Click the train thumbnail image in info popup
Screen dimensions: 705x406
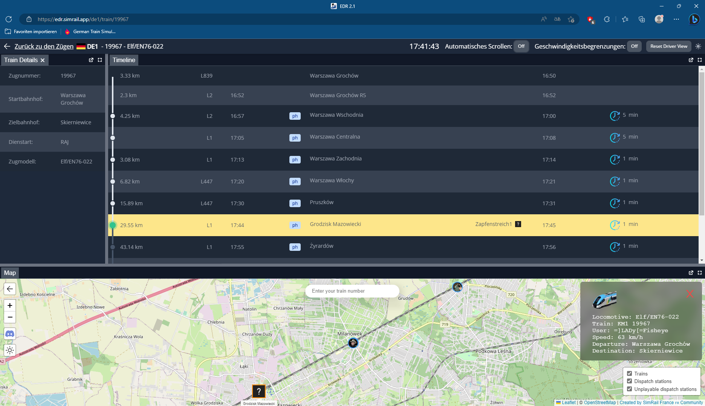pos(604,300)
